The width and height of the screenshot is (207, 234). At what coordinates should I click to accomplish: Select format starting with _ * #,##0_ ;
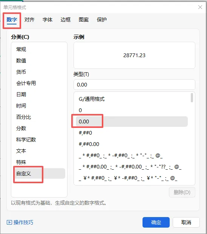coord(132,155)
